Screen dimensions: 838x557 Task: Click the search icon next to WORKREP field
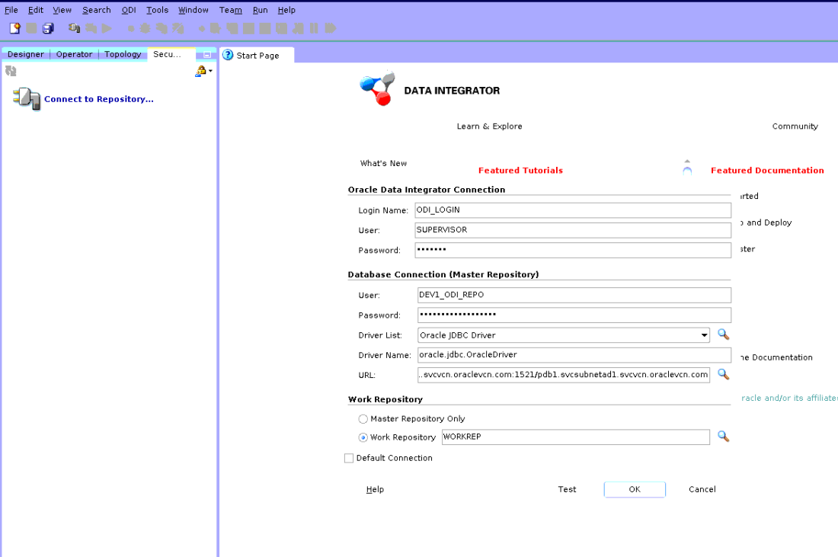point(723,437)
